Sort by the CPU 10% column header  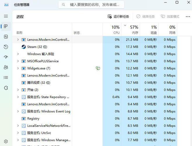(112, 29)
